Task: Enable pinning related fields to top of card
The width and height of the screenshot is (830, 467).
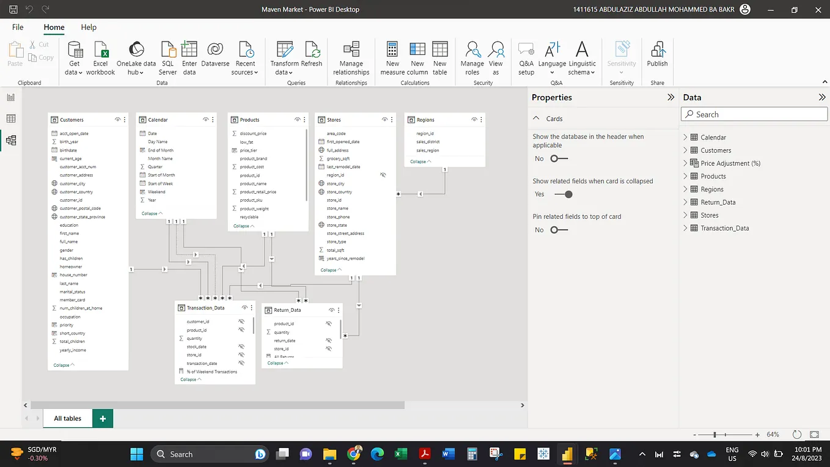Action: click(558, 229)
